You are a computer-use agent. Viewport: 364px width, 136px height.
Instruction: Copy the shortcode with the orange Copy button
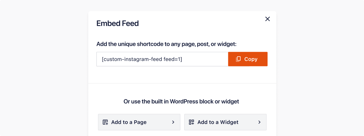[x=248, y=59]
